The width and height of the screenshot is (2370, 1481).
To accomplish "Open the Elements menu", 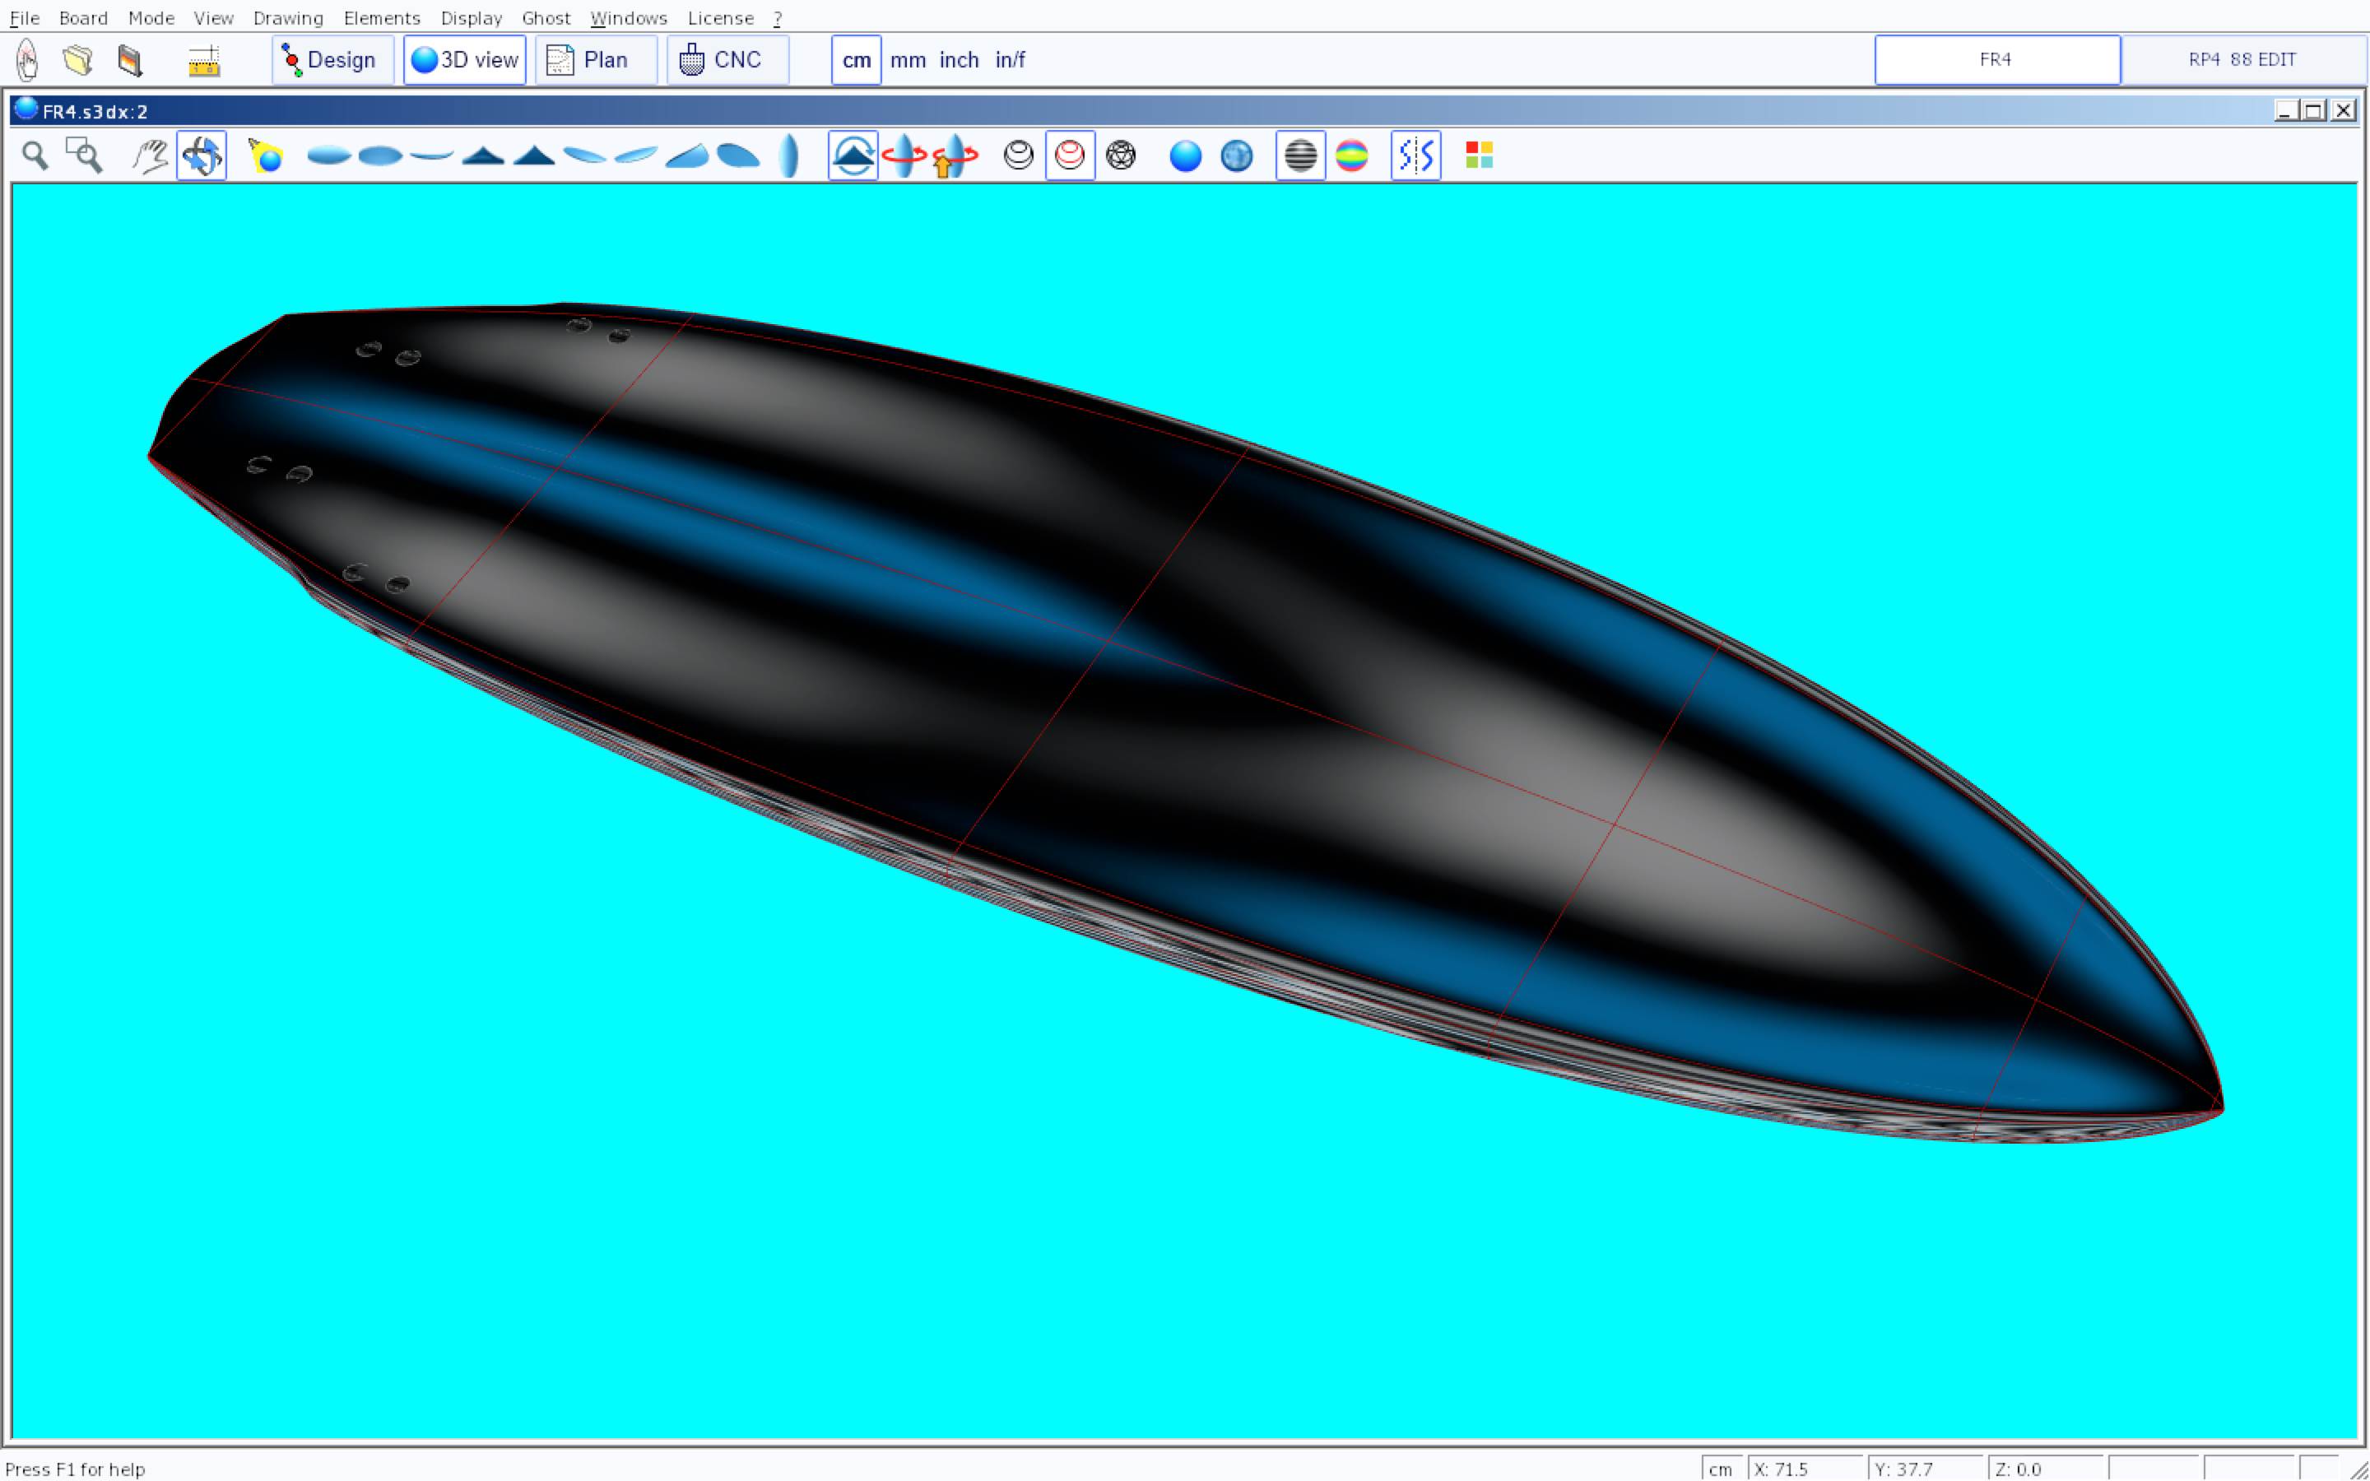I will [381, 17].
